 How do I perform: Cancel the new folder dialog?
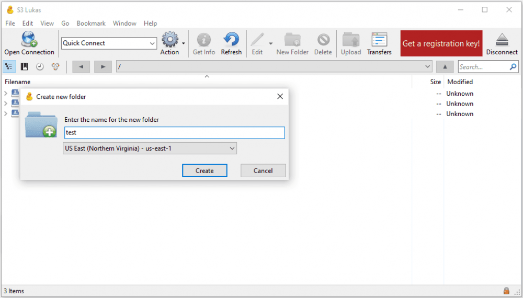tap(263, 170)
